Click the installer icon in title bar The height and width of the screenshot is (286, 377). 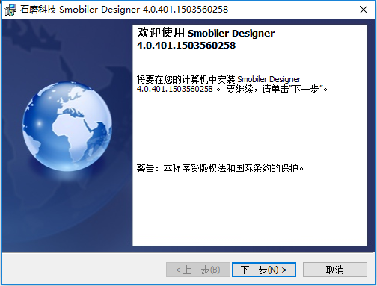(10, 10)
